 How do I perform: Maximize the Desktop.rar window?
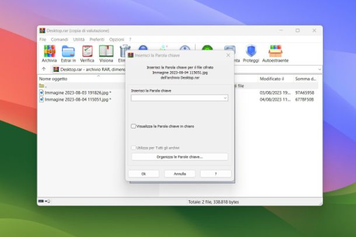tap(298, 30)
